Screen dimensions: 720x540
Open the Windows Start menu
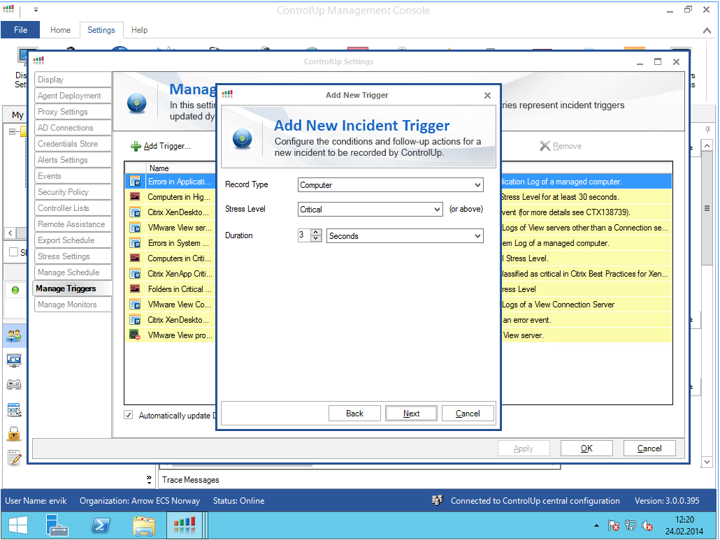[x=18, y=525]
